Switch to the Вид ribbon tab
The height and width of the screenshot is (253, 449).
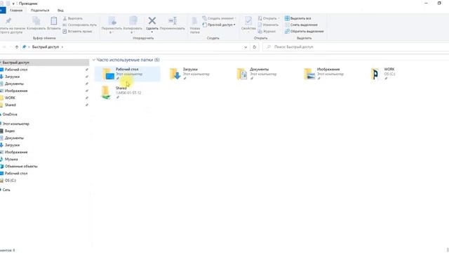click(60, 11)
